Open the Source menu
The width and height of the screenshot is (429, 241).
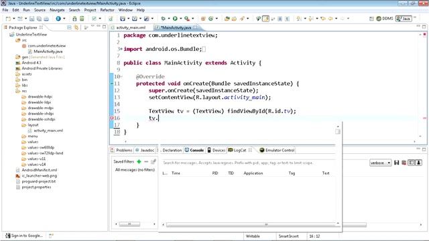point(40,10)
